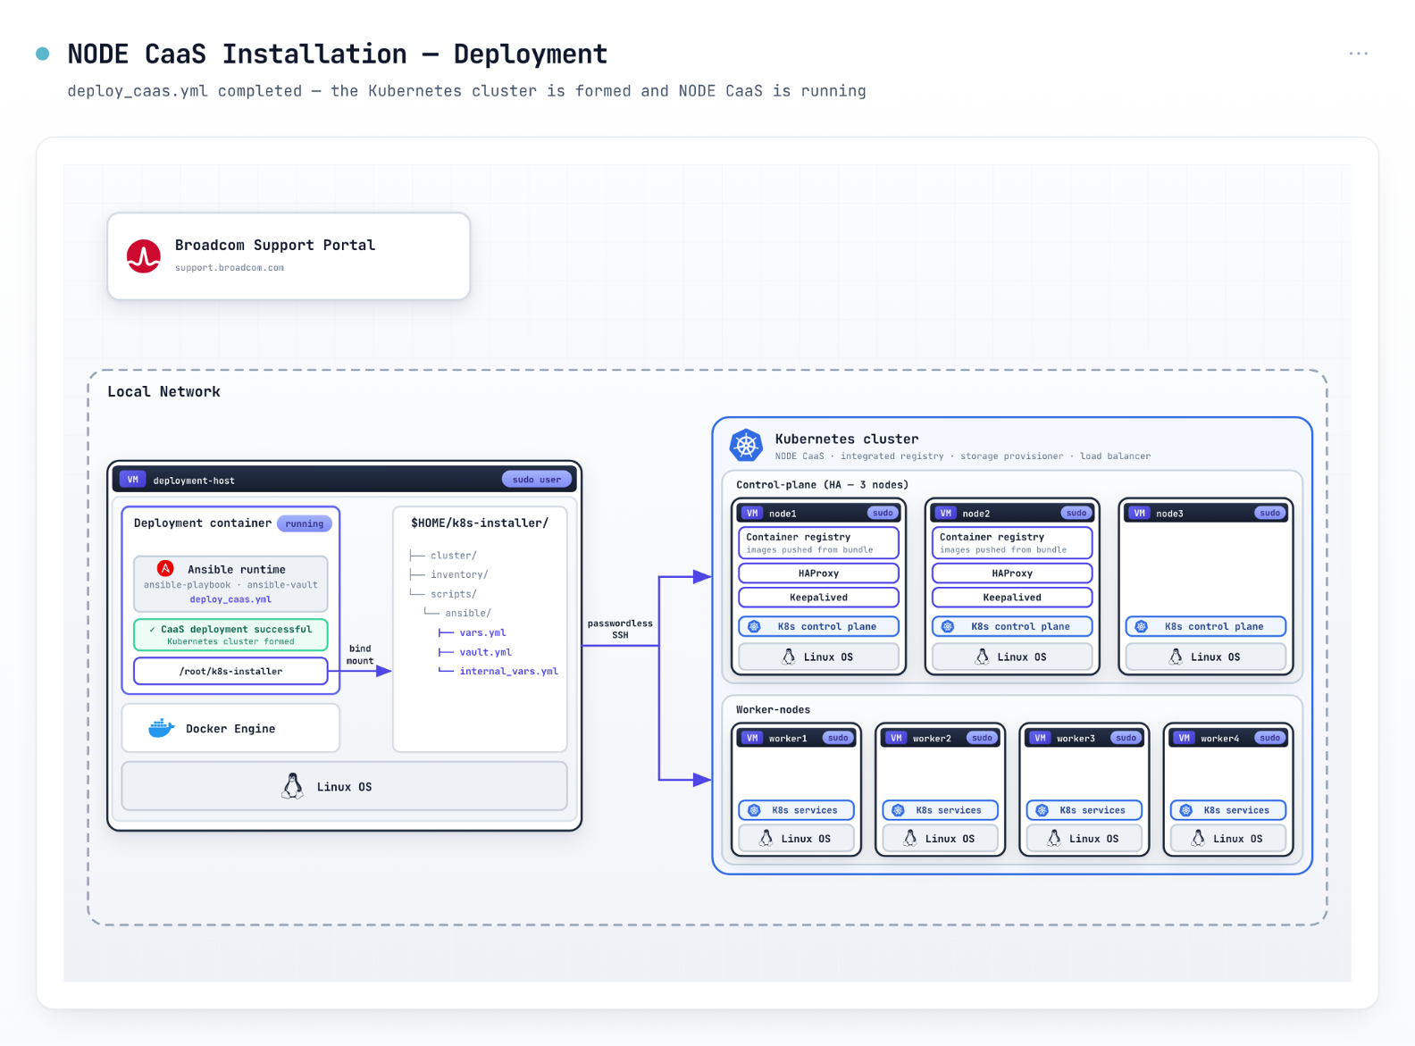Select node1 Container registry box
Screen dimensions: 1415x1046
[818, 542]
